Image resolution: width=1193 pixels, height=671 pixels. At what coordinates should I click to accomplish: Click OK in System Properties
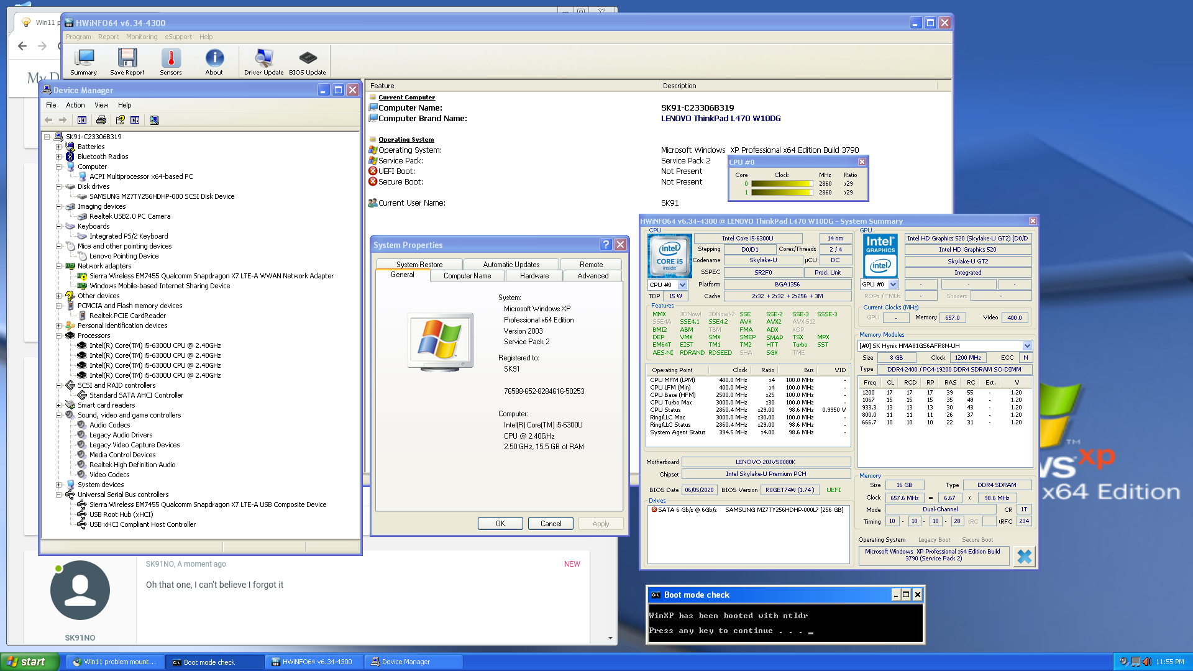tap(500, 524)
